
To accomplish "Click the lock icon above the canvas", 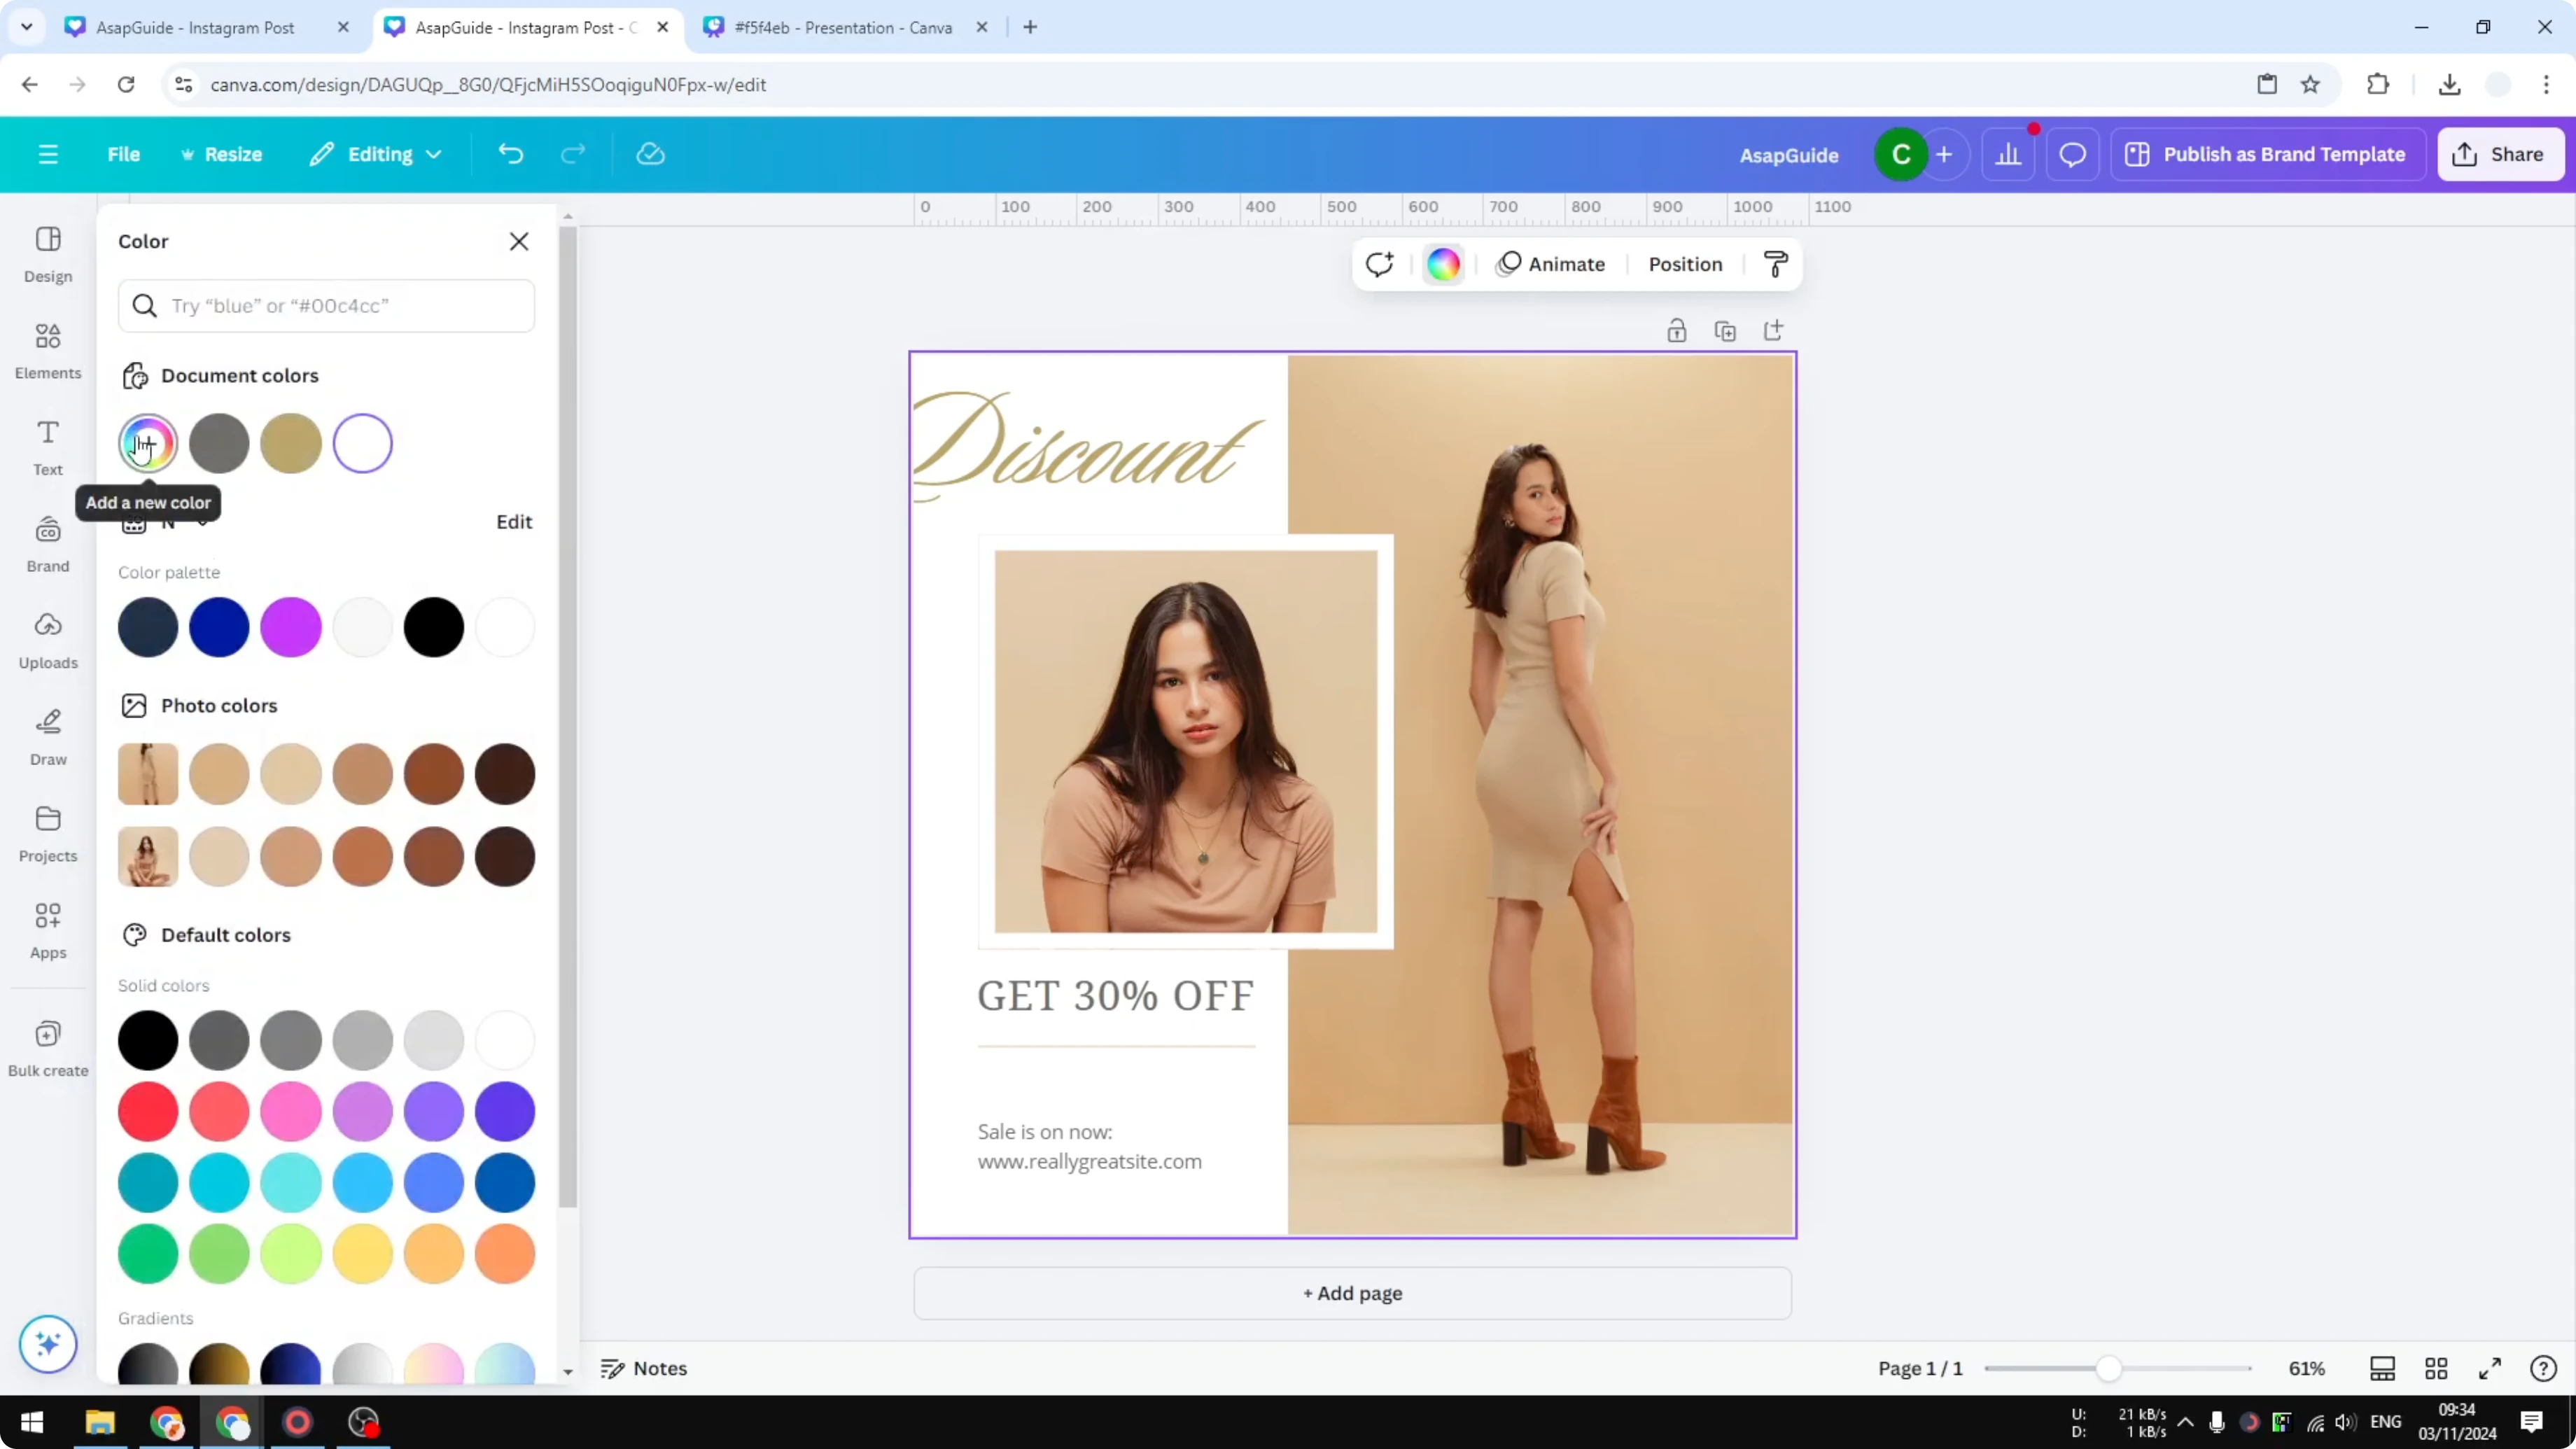I will pos(1677,330).
